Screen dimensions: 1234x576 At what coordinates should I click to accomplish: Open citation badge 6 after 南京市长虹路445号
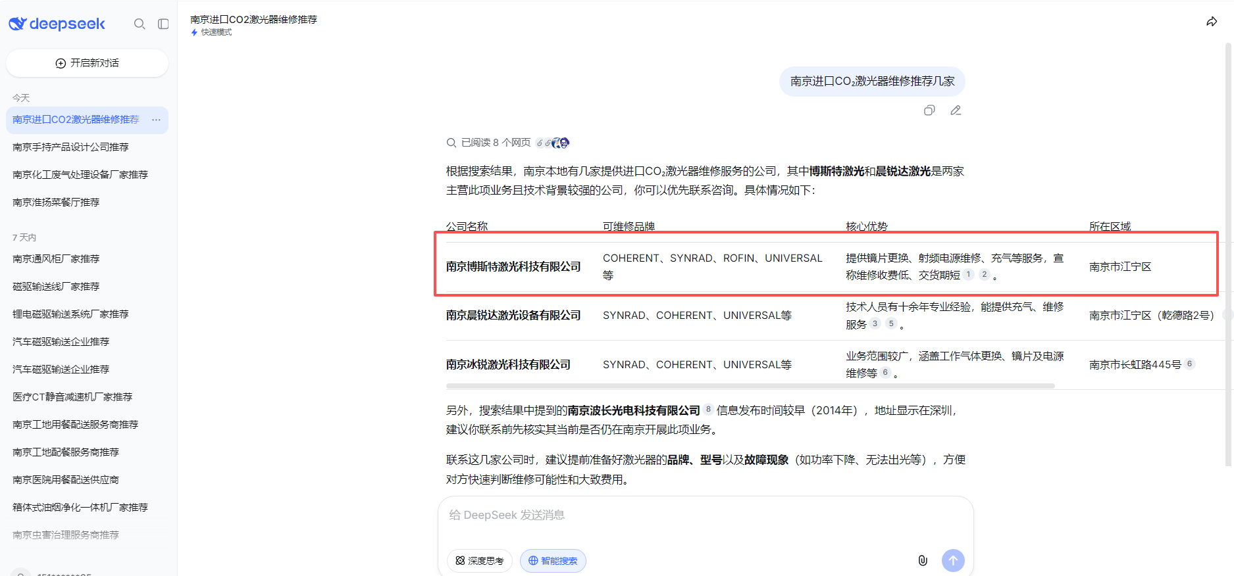1189,364
